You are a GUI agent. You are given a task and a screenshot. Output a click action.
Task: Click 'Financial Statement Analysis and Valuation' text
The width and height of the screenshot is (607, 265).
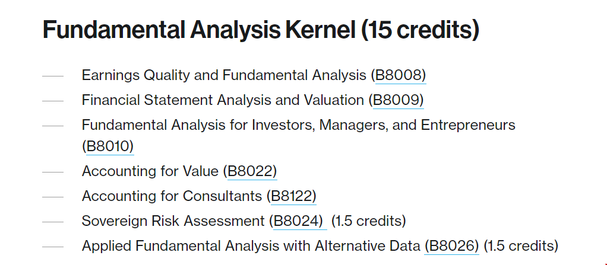[x=223, y=100]
